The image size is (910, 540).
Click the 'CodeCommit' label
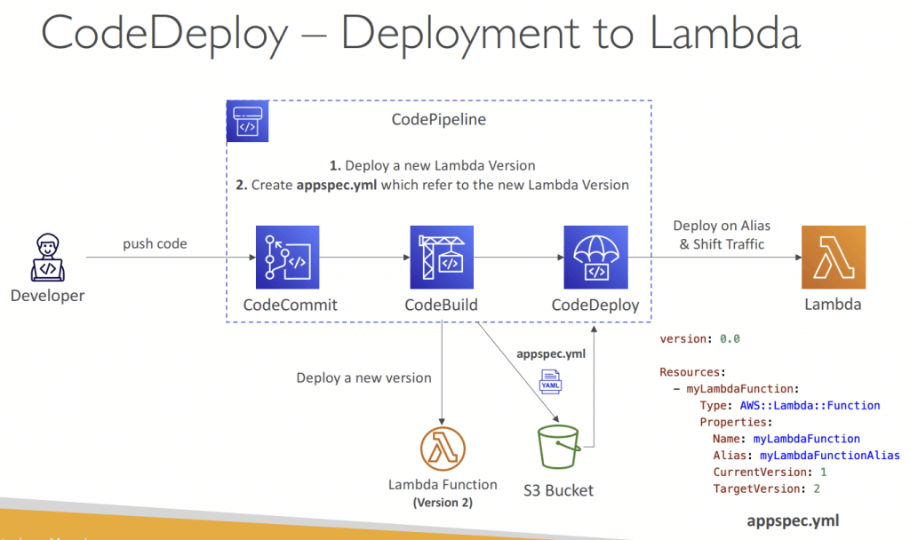click(291, 306)
